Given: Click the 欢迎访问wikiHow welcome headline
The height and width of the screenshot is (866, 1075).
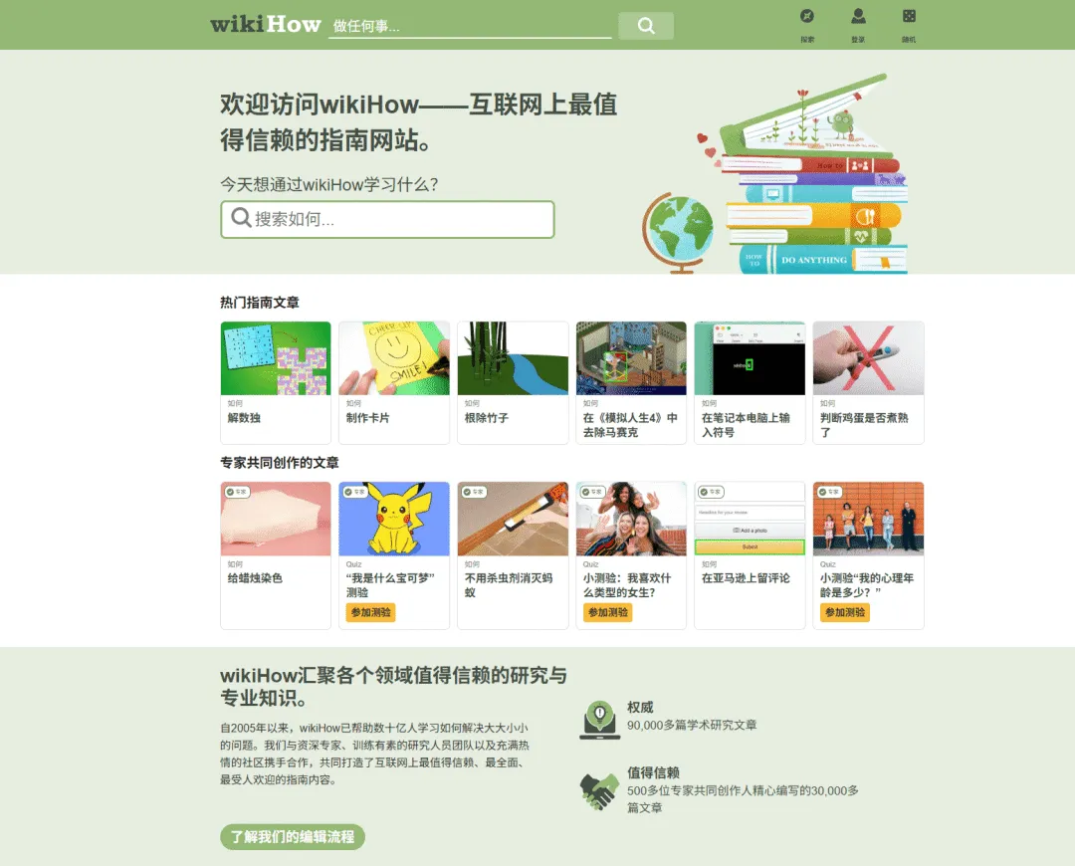Looking at the screenshot, I should pyautogui.click(x=419, y=122).
